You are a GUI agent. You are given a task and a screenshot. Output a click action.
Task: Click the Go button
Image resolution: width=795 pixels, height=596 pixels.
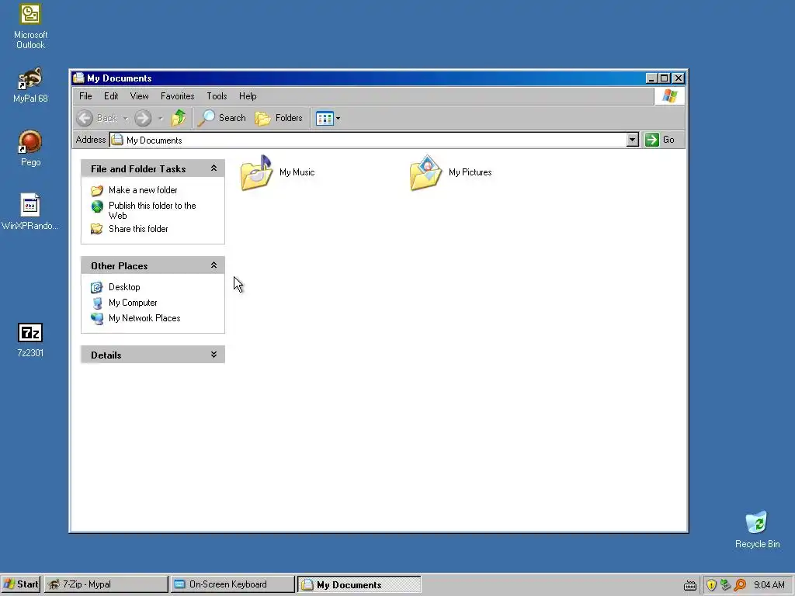[x=660, y=140]
